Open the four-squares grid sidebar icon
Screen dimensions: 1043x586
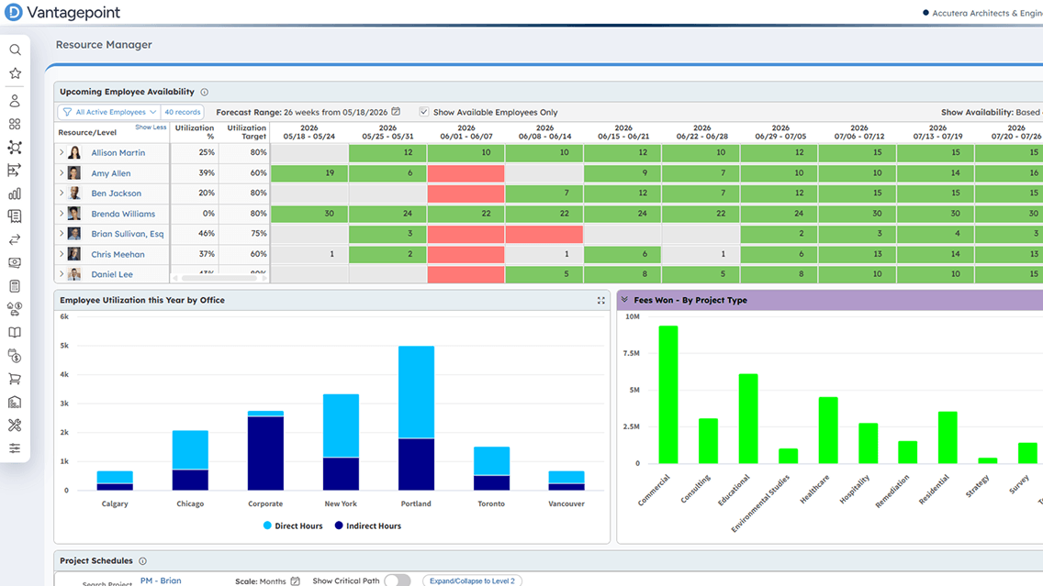point(15,124)
